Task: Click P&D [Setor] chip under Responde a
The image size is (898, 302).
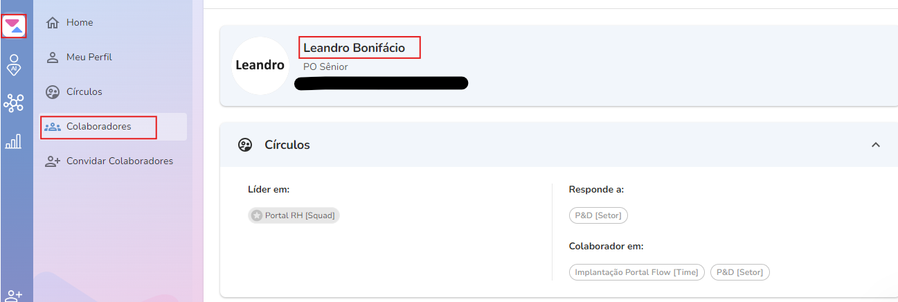Action: (598, 215)
